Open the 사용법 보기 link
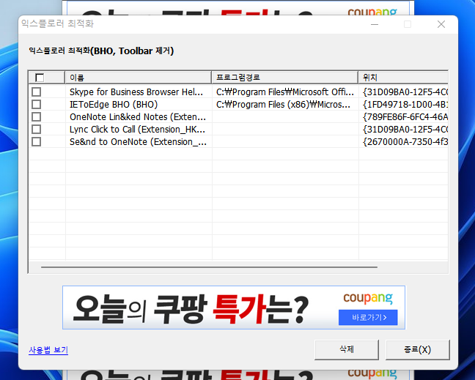This screenshot has width=475, height=380. pos(48,350)
